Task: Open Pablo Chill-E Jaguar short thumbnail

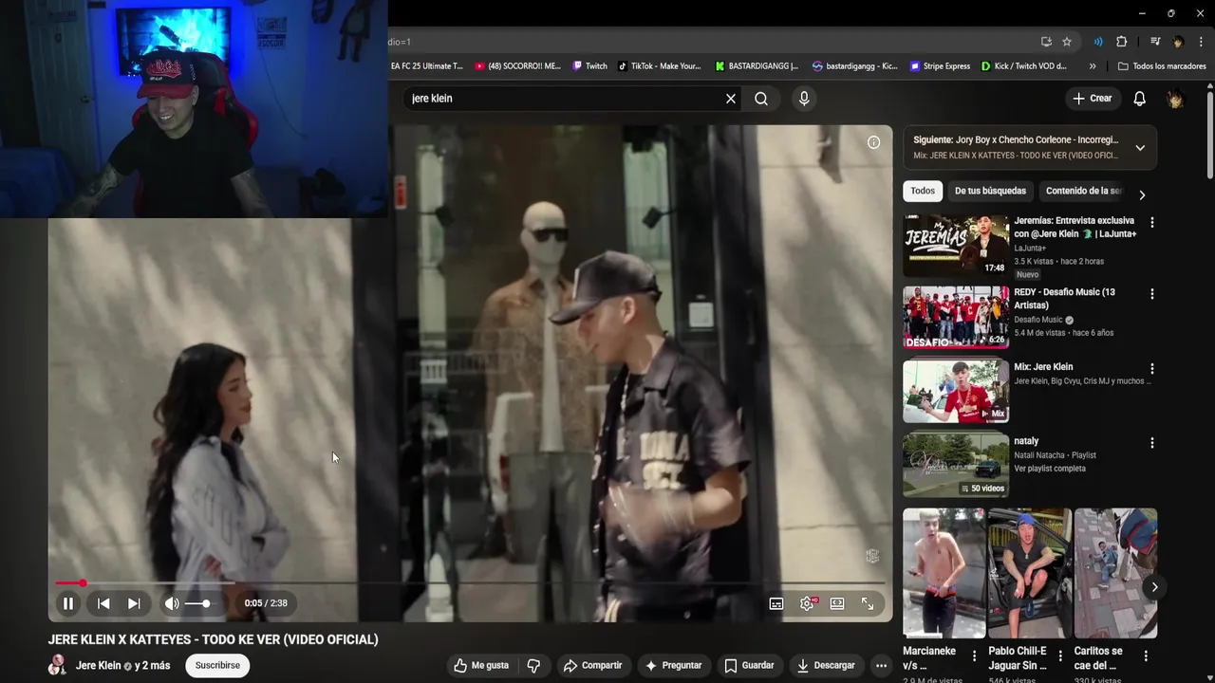Action: (1030, 573)
